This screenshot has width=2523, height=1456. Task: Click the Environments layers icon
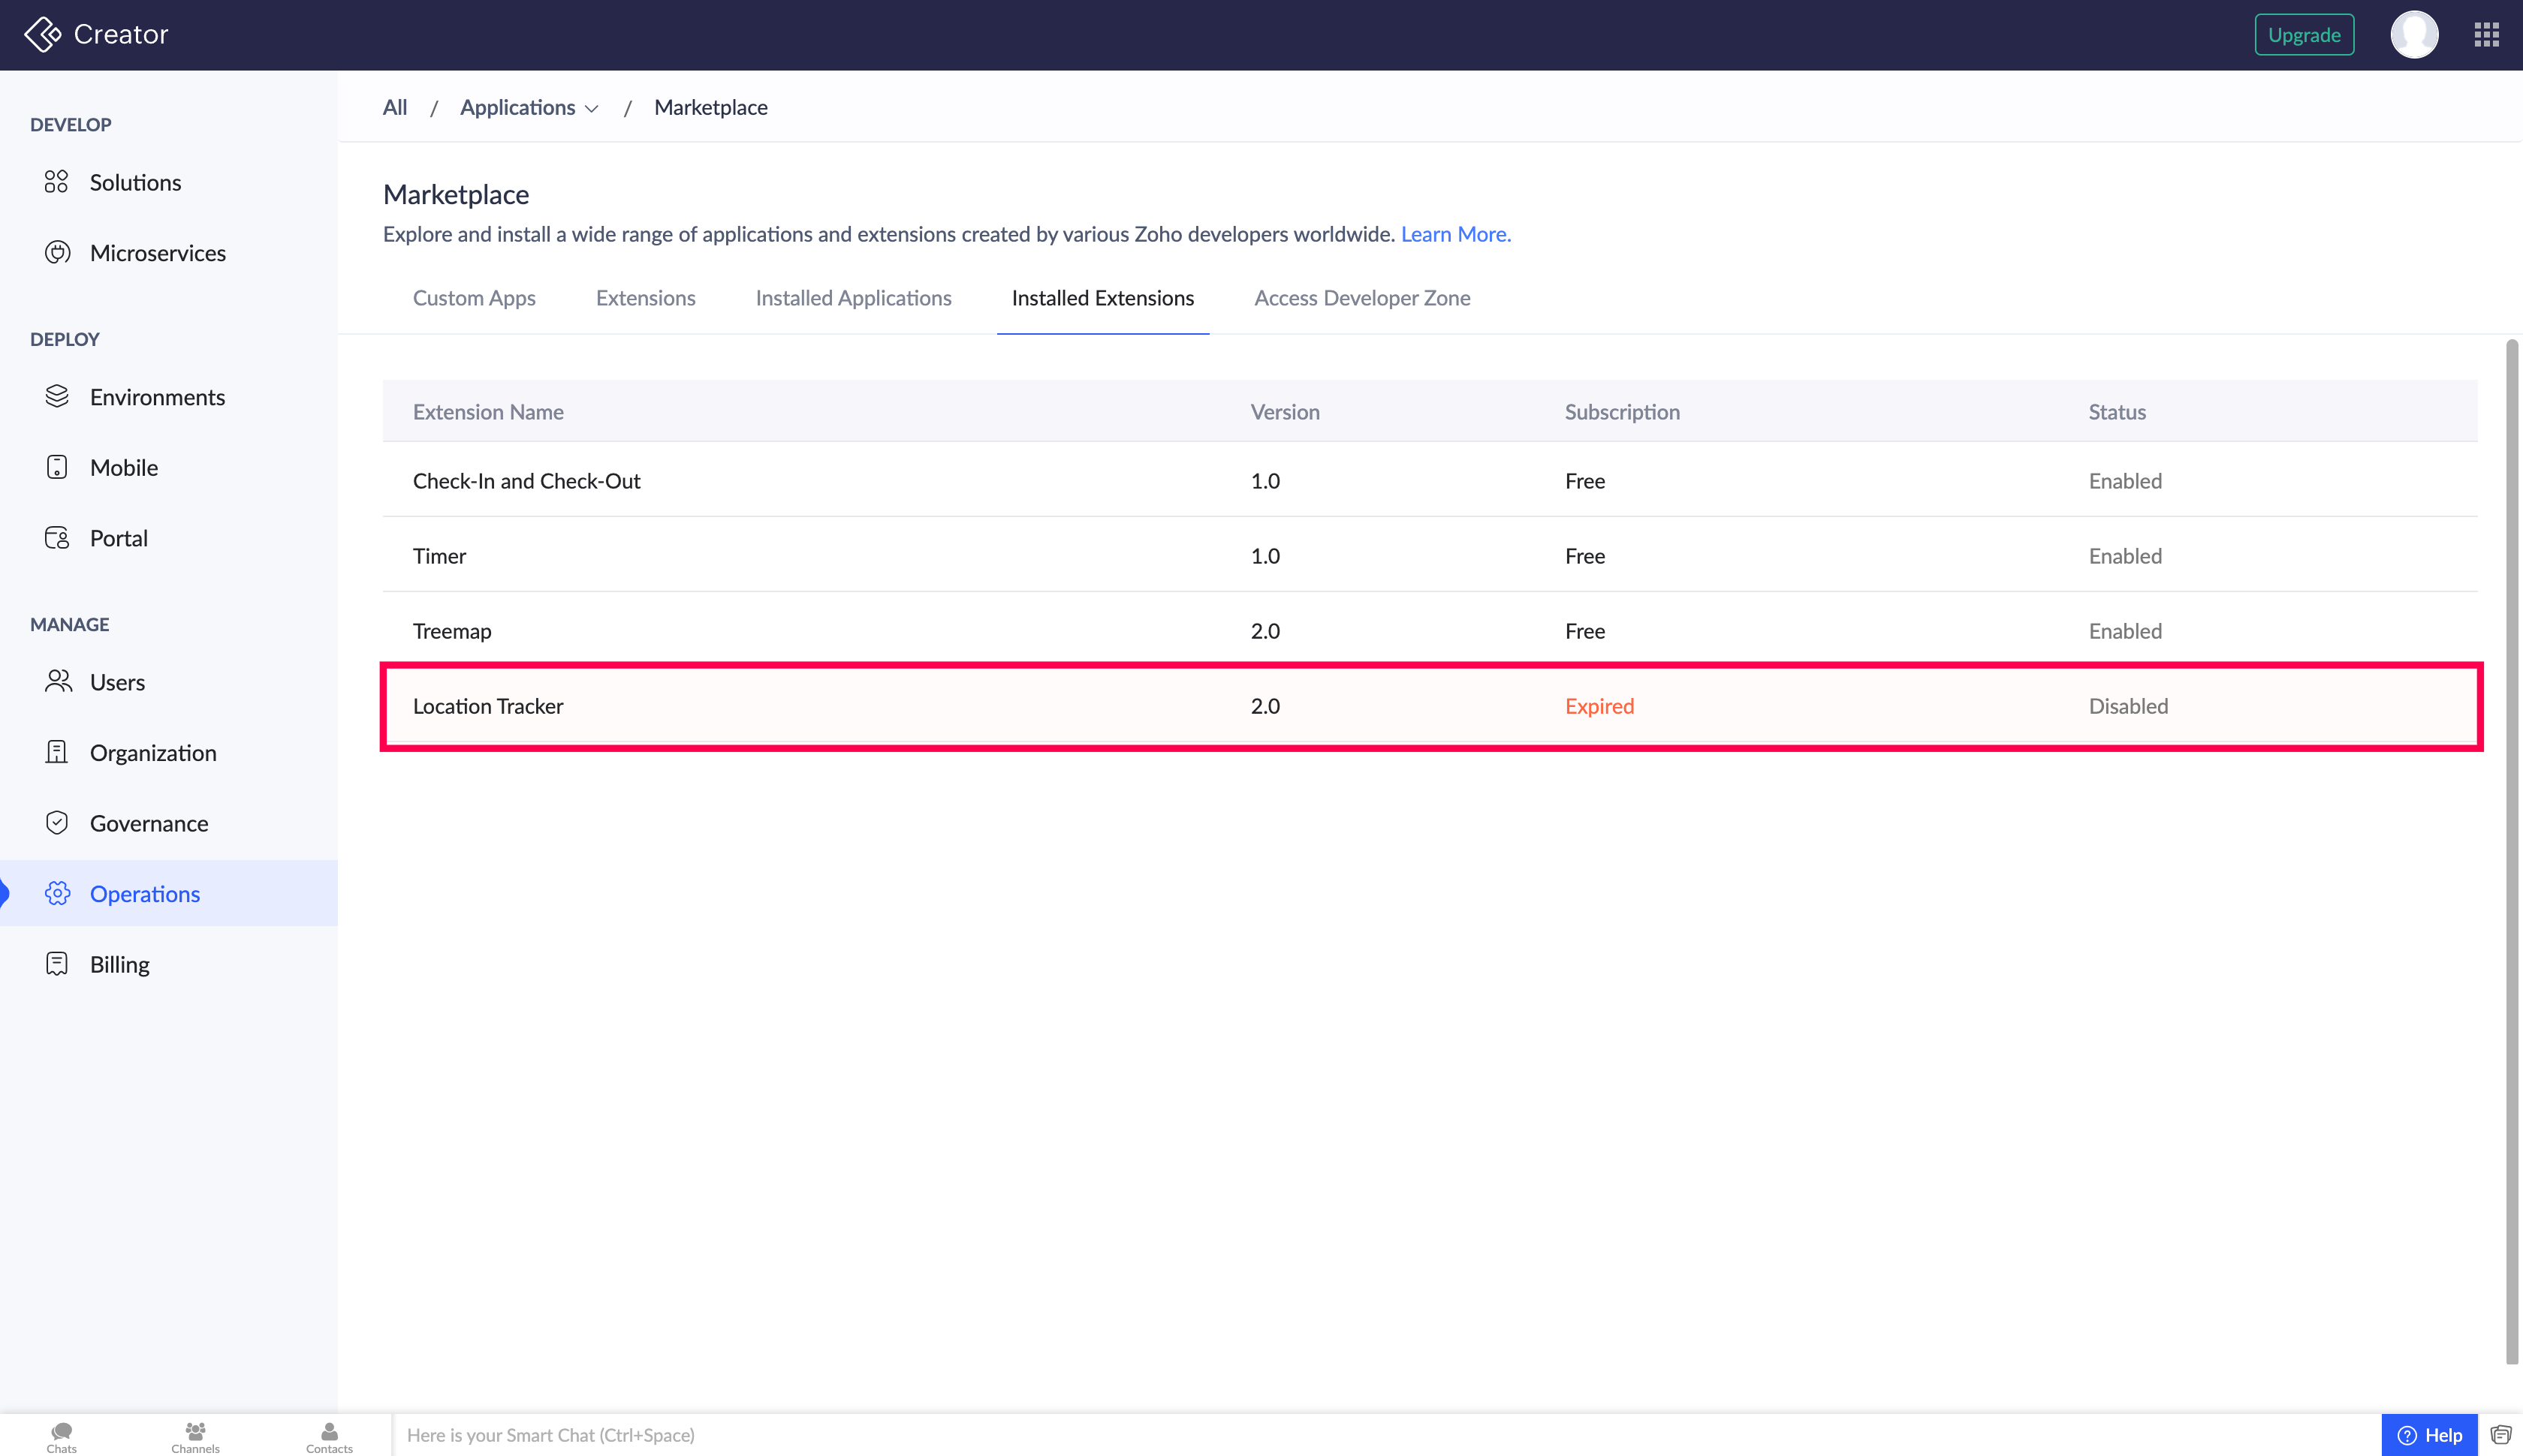(x=57, y=397)
